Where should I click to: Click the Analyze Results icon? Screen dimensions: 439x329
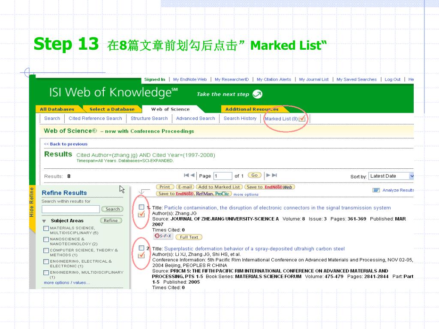tap(376, 190)
